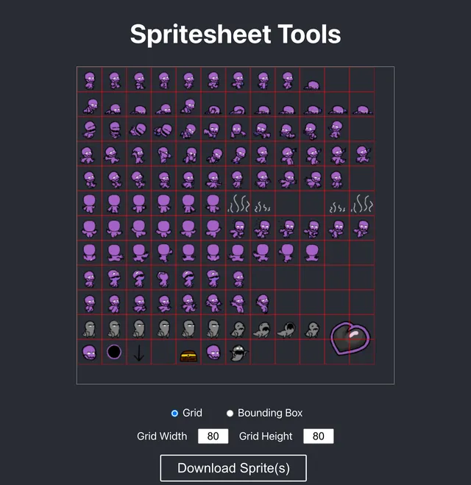The height and width of the screenshot is (485, 471).
Task: Select the first purple character sprite in top row
Action: pos(90,80)
